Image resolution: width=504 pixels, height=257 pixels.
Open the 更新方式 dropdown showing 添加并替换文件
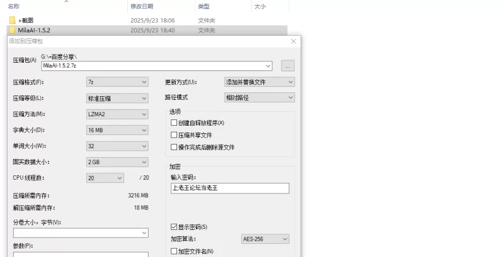tap(260, 82)
